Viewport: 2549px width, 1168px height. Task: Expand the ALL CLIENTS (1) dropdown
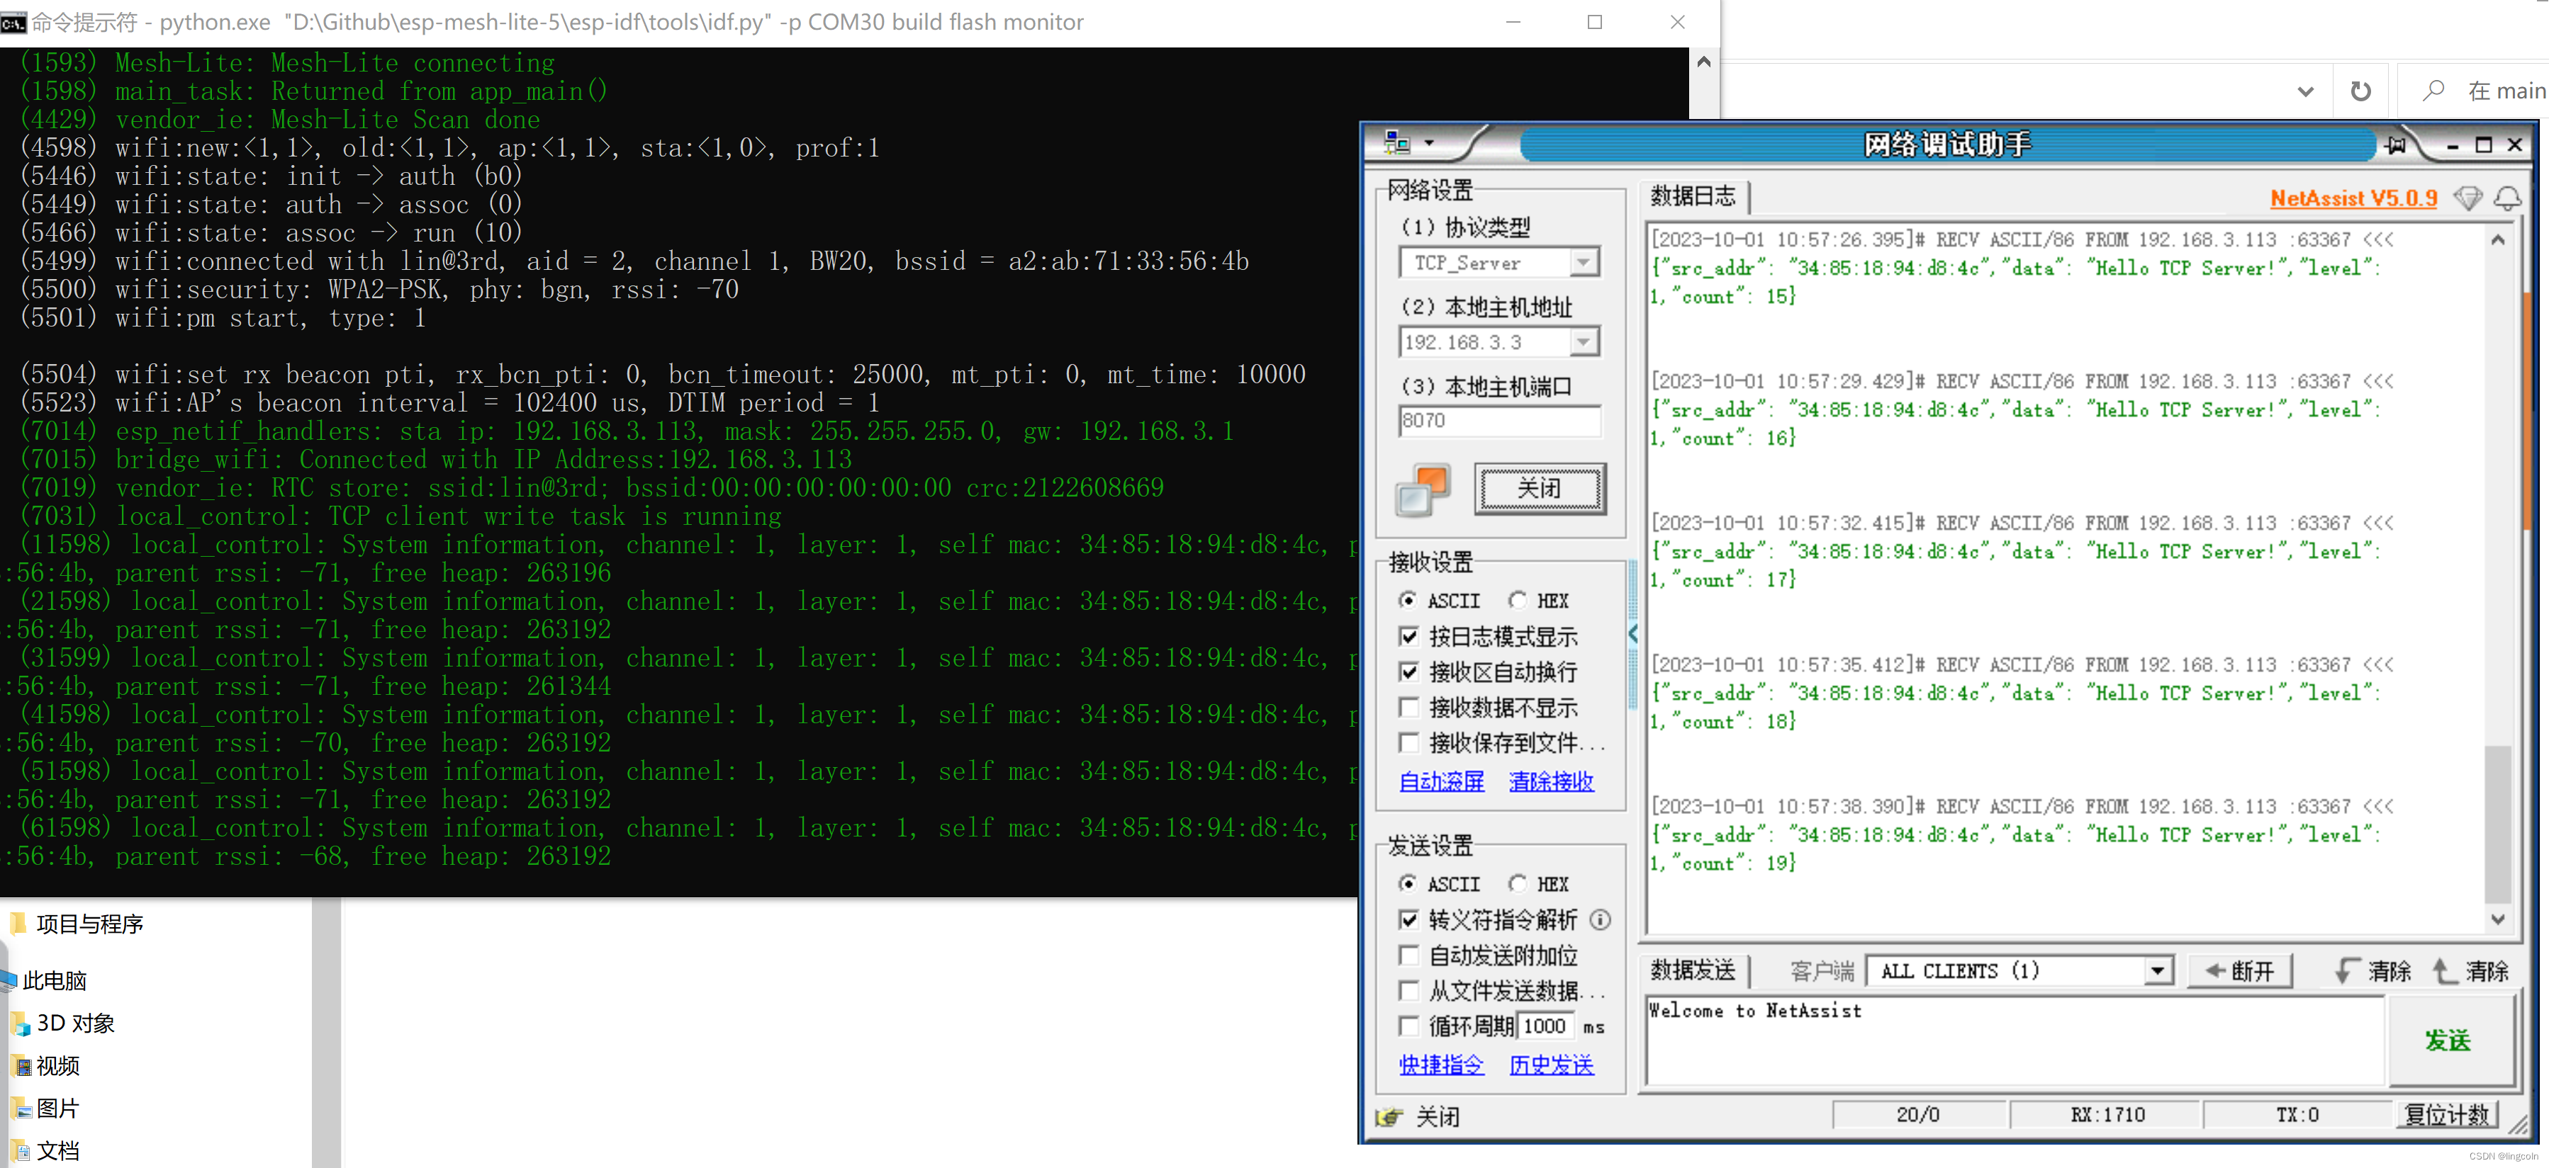click(2157, 970)
